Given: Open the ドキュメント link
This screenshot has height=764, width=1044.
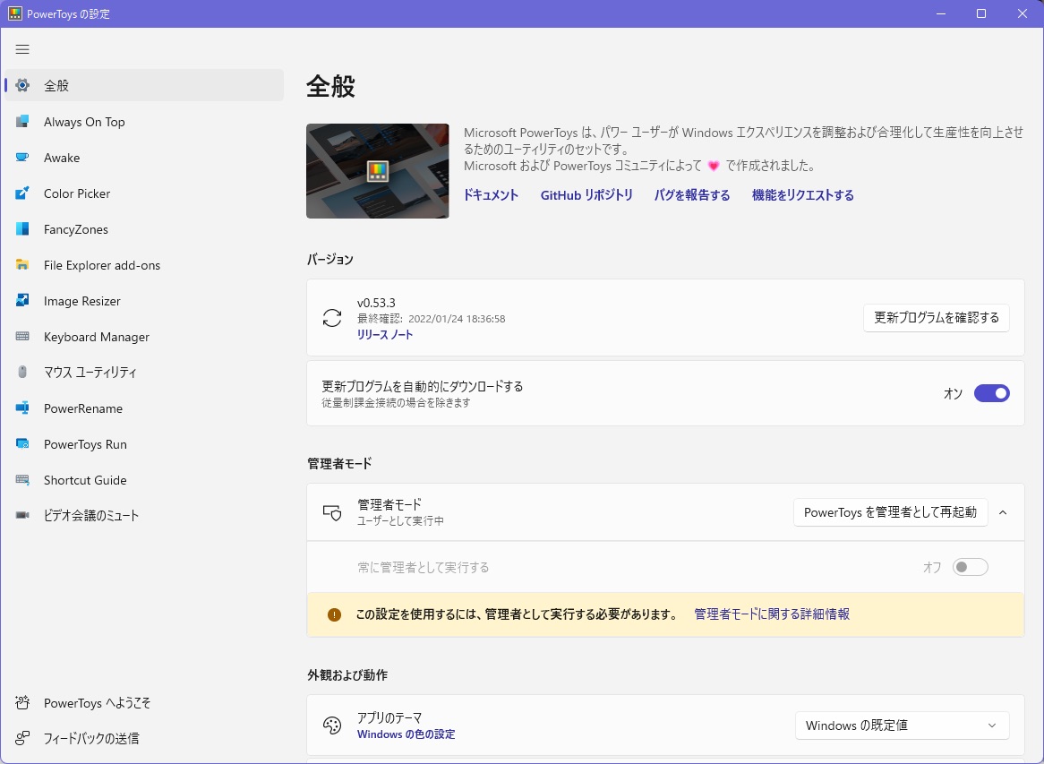Looking at the screenshot, I should pyautogui.click(x=491, y=195).
